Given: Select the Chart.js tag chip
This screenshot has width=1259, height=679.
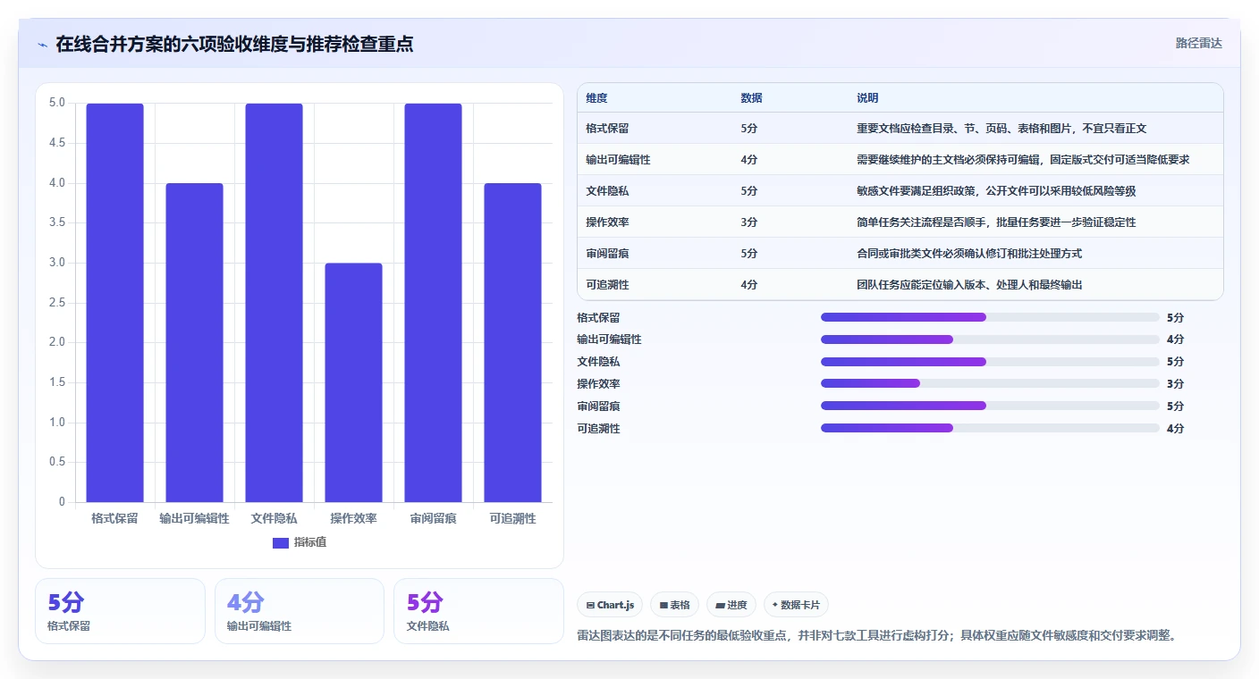Looking at the screenshot, I should click(x=610, y=605).
